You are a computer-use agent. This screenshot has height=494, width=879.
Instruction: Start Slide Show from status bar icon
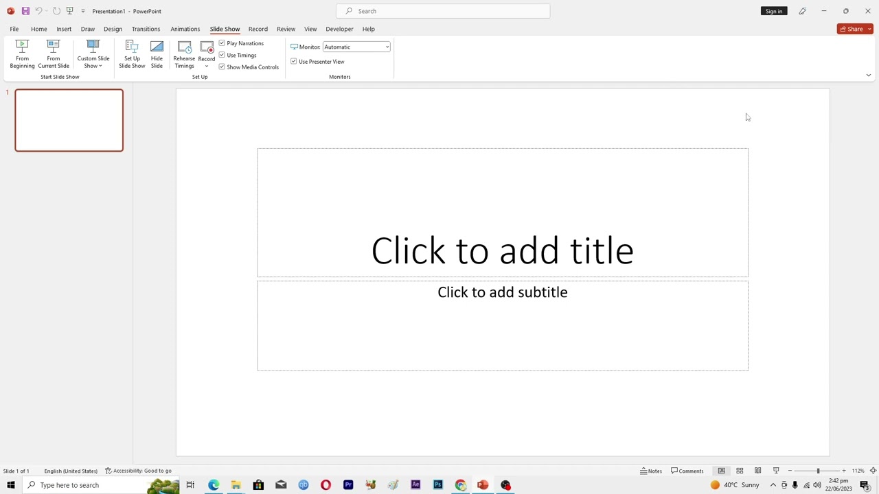tap(776, 471)
